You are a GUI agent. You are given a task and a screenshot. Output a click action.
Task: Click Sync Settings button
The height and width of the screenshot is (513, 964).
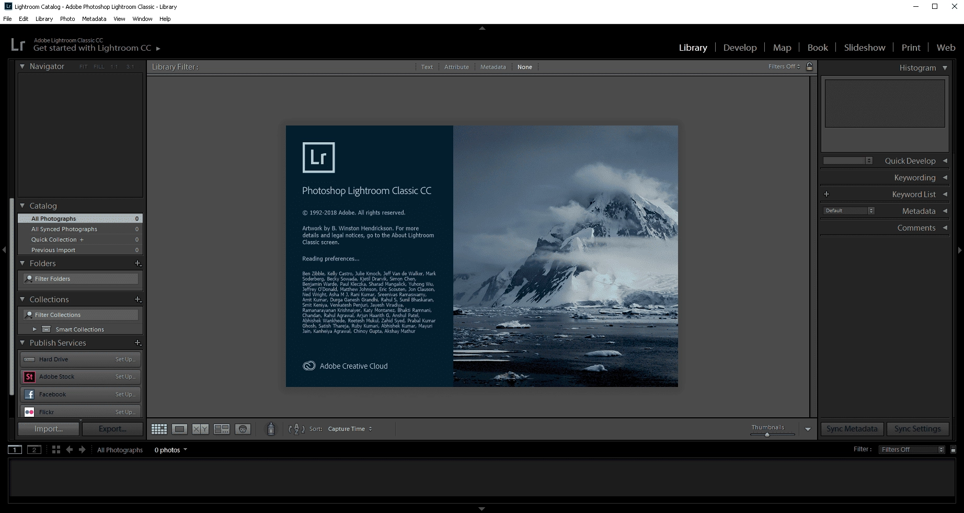pyautogui.click(x=917, y=429)
